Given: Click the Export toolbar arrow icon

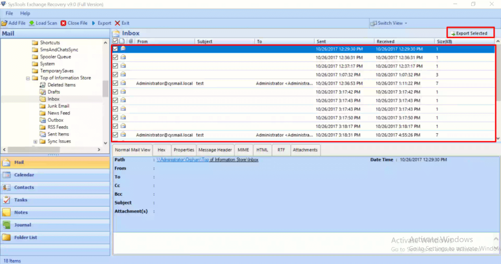Looking at the screenshot, I should [94, 23].
